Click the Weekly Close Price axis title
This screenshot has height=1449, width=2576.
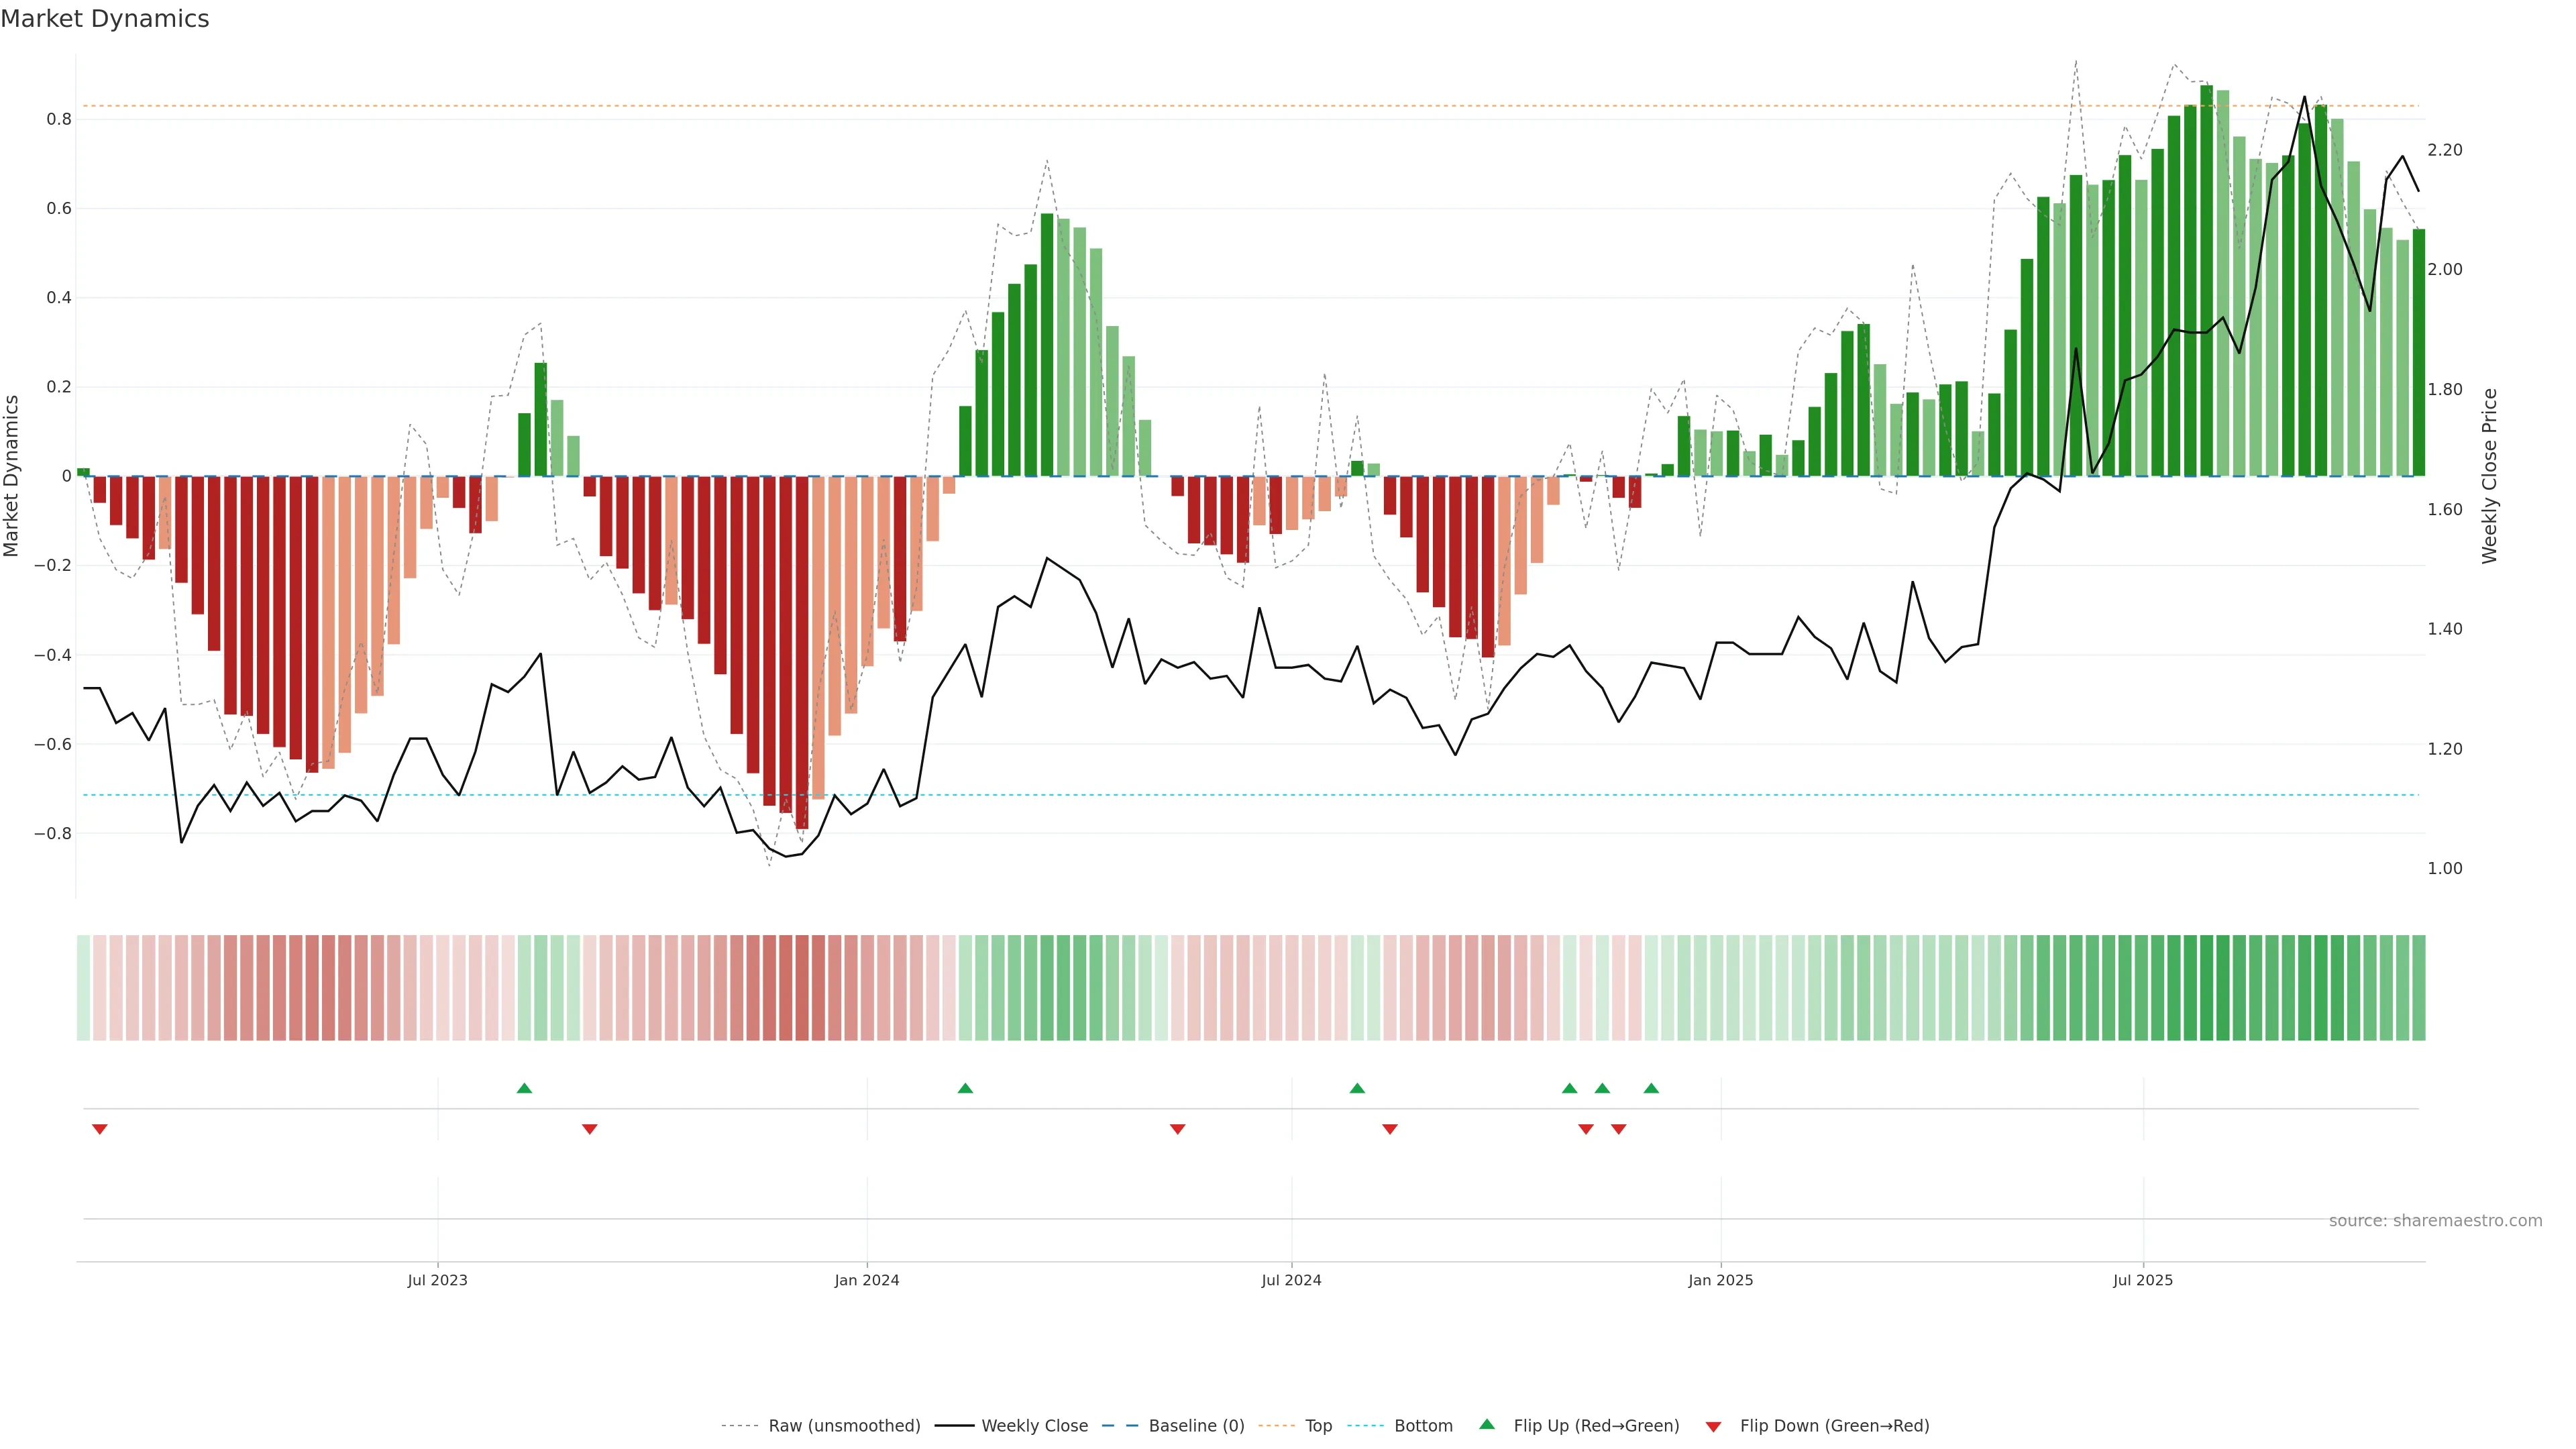(2489, 476)
